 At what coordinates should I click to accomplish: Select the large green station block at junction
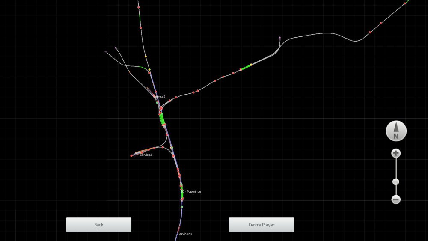[x=162, y=119]
